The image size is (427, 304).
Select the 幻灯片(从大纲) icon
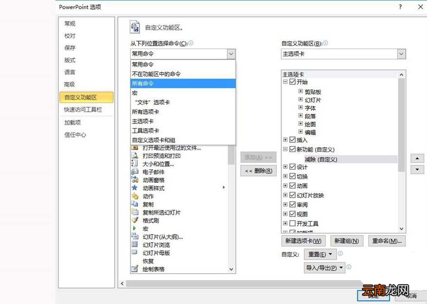point(134,236)
